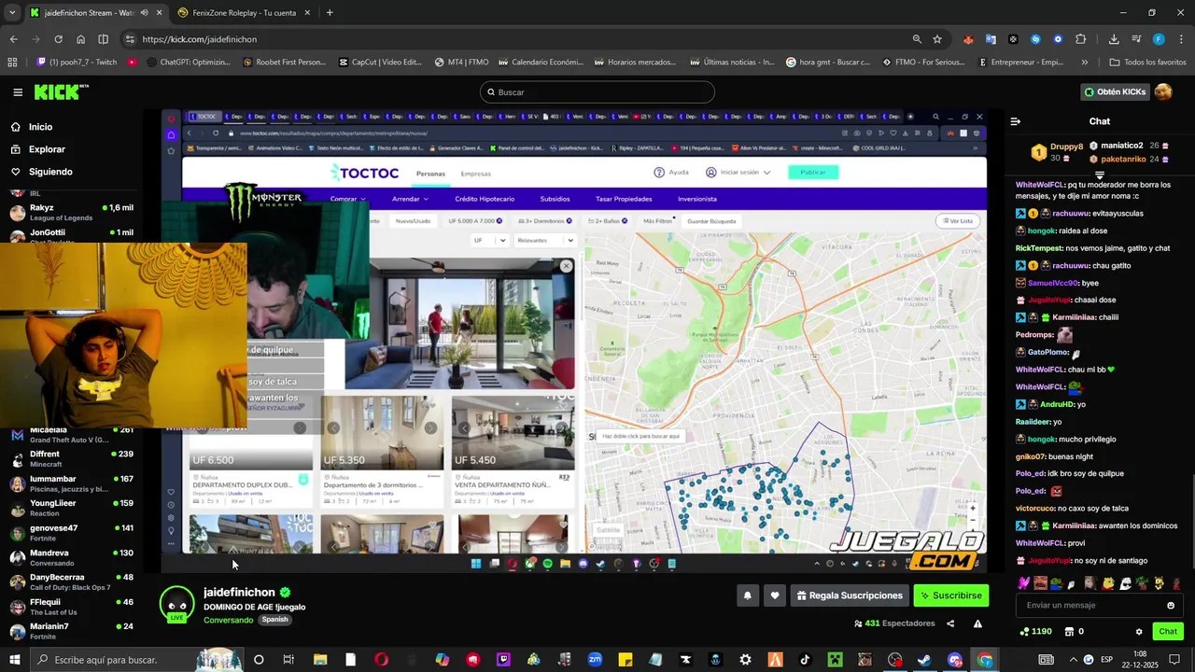Open Rakyz channel in sidebar
The width and height of the screenshot is (1195, 672).
(x=71, y=212)
